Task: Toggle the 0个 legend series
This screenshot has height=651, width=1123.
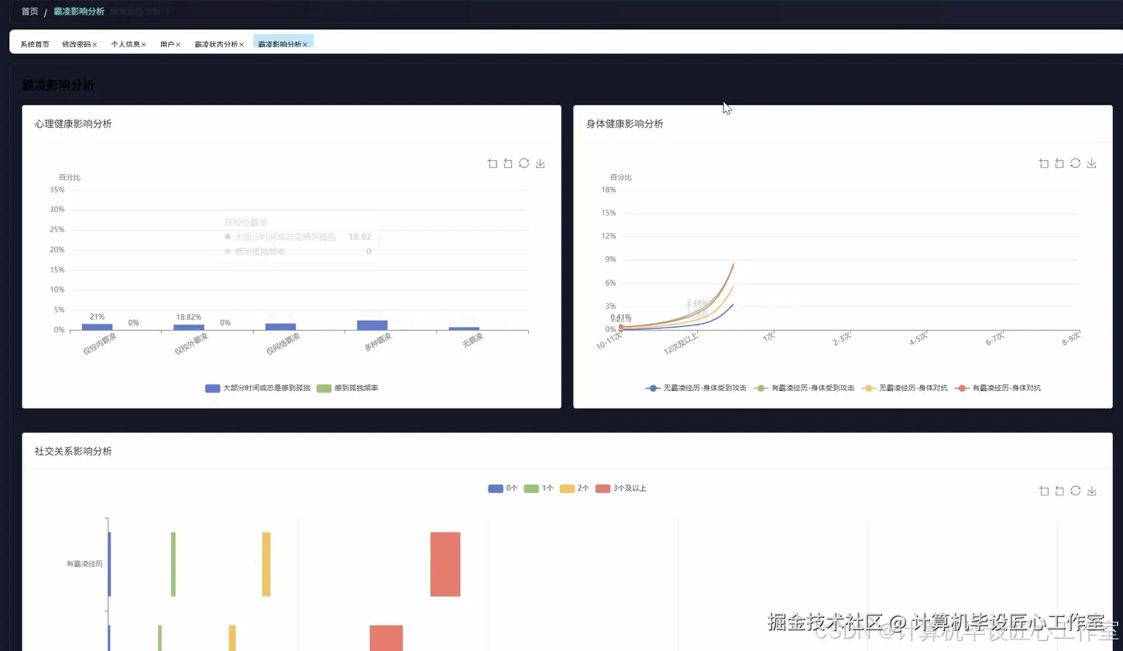Action: (x=503, y=488)
